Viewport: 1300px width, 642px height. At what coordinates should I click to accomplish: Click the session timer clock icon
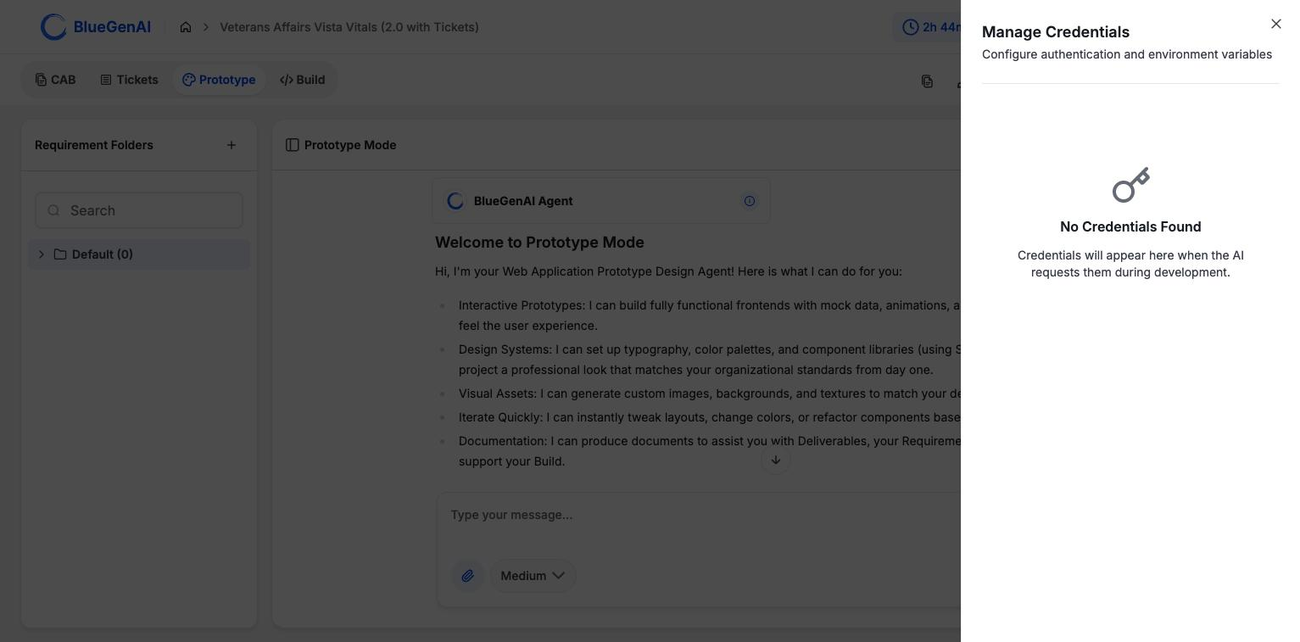tap(911, 27)
